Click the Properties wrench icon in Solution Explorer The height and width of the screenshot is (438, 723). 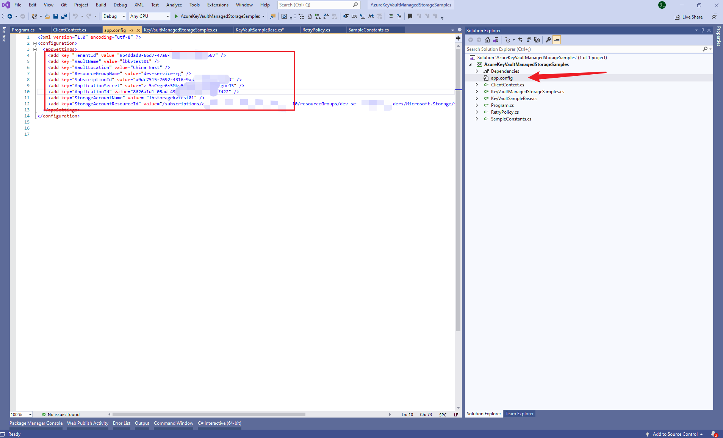[548, 40]
